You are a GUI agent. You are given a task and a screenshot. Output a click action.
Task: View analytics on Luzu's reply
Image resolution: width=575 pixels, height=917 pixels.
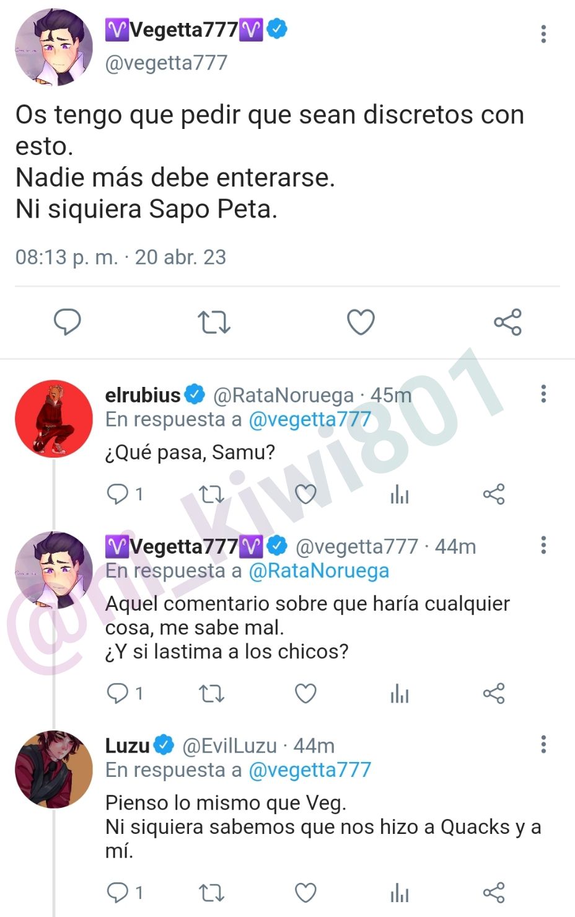coord(400,893)
